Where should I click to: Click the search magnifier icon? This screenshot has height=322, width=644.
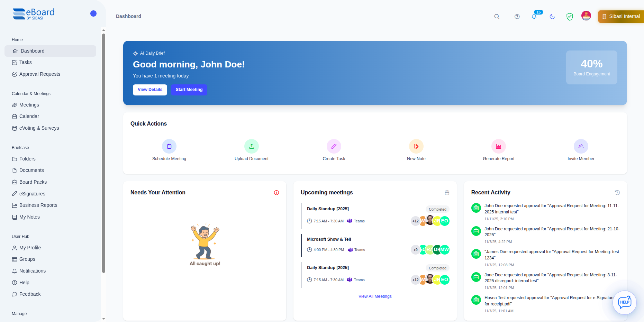pyautogui.click(x=497, y=17)
